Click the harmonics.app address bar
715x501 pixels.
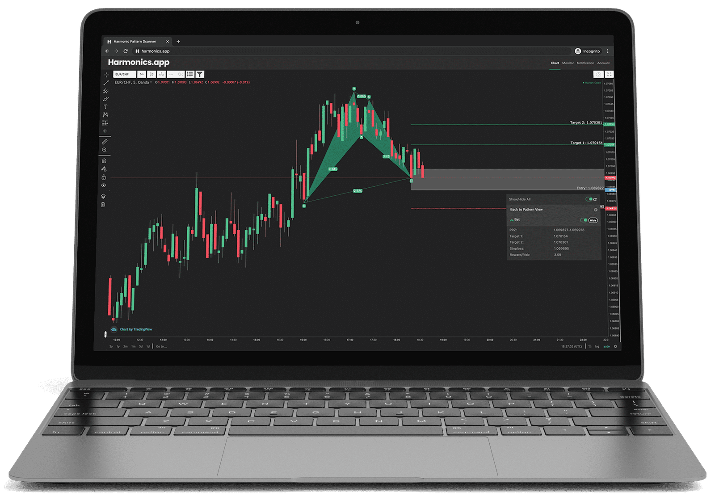[352, 51]
